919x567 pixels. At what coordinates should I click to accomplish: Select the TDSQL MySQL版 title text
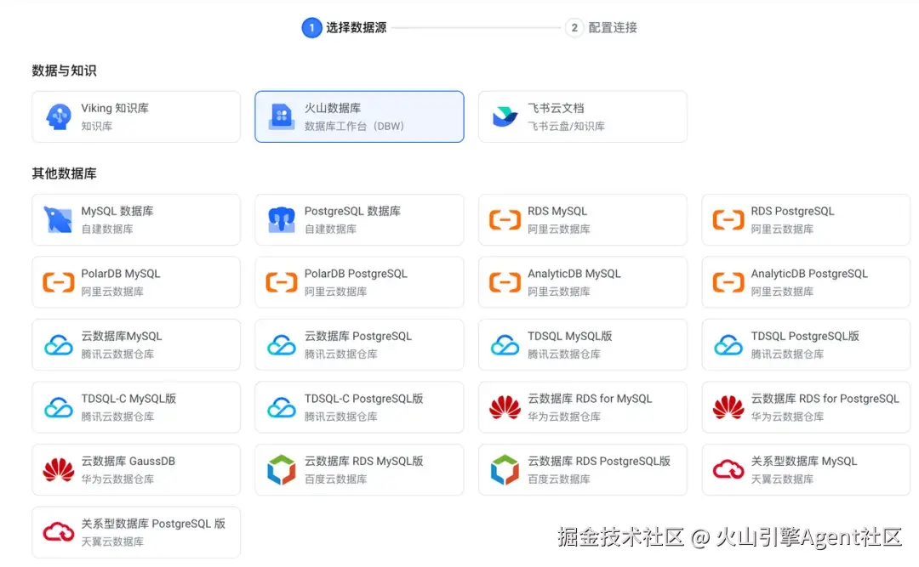569,337
